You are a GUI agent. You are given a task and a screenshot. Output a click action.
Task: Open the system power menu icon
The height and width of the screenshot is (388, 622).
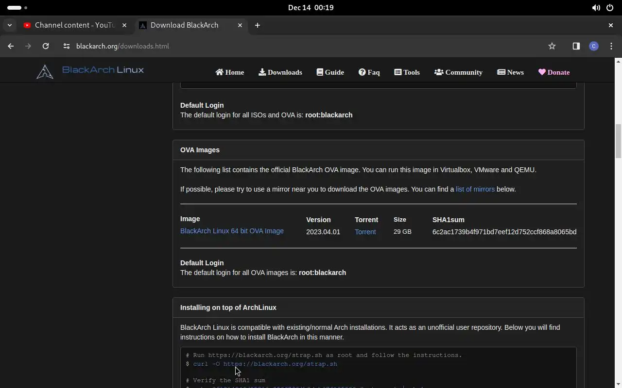pyautogui.click(x=610, y=8)
